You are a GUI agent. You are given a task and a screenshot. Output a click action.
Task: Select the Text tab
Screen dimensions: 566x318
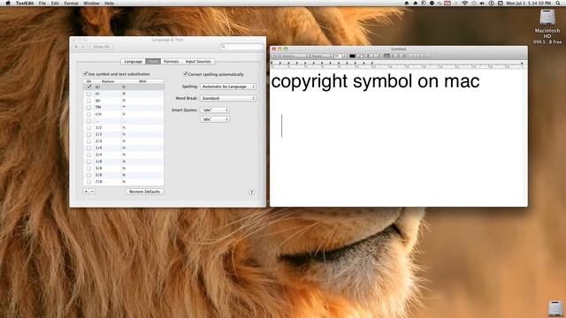[x=153, y=61]
